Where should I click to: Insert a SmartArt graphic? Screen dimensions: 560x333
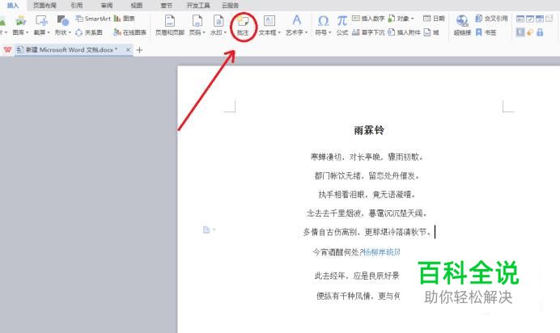point(93,19)
